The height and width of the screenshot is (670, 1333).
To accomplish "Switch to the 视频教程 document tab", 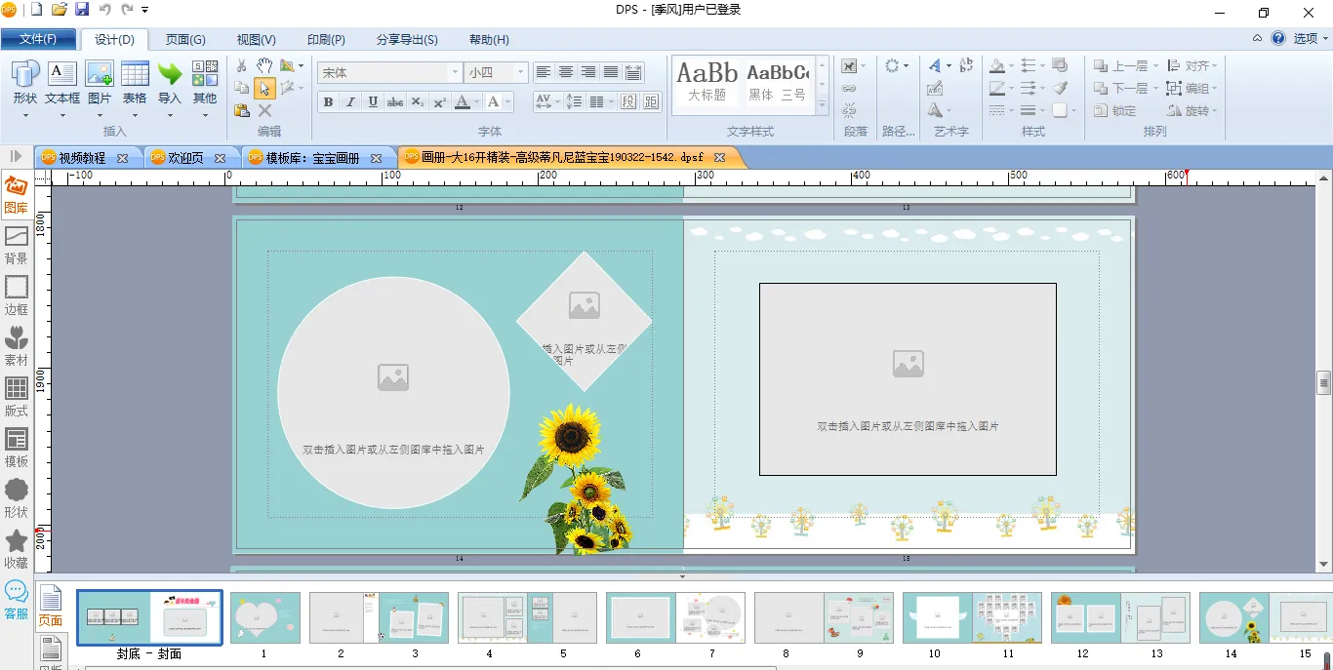I will [x=82, y=158].
